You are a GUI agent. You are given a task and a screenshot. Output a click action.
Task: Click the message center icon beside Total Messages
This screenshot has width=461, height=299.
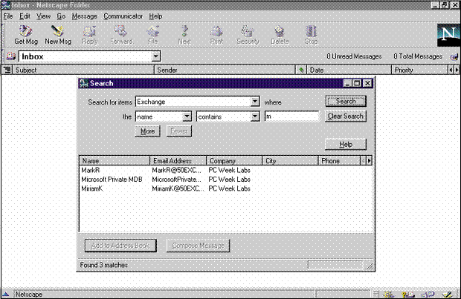click(454, 56)
